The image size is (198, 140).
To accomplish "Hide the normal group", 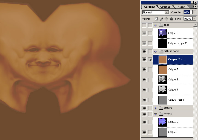I will click(144, 114).
